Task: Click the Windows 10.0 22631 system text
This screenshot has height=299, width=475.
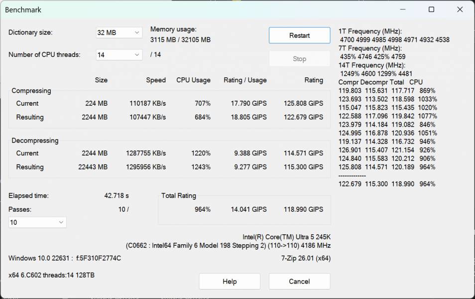Action: pos(65,258)
